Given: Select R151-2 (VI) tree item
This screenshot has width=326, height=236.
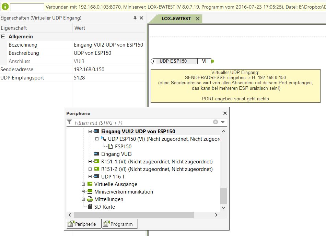Looking at the screenshot, I should click(x=157, y=169).
